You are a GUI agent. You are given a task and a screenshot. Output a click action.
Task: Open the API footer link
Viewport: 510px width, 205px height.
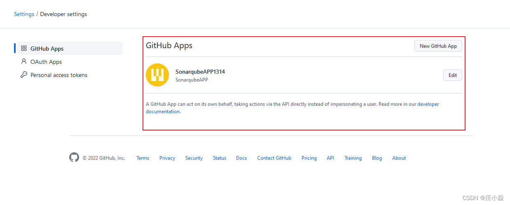pyautogui.click(x=330, y=158)
